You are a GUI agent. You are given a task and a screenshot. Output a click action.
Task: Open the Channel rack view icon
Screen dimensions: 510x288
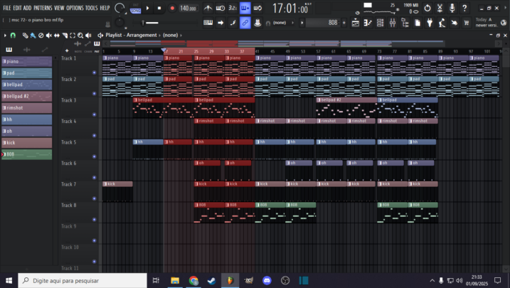tap(381, 23)
